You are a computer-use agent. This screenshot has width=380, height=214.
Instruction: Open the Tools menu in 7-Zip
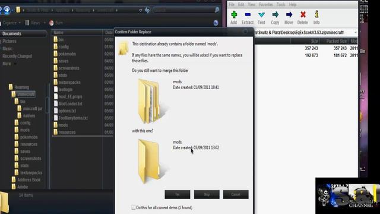pyautogui.click(x=281, y=4)
